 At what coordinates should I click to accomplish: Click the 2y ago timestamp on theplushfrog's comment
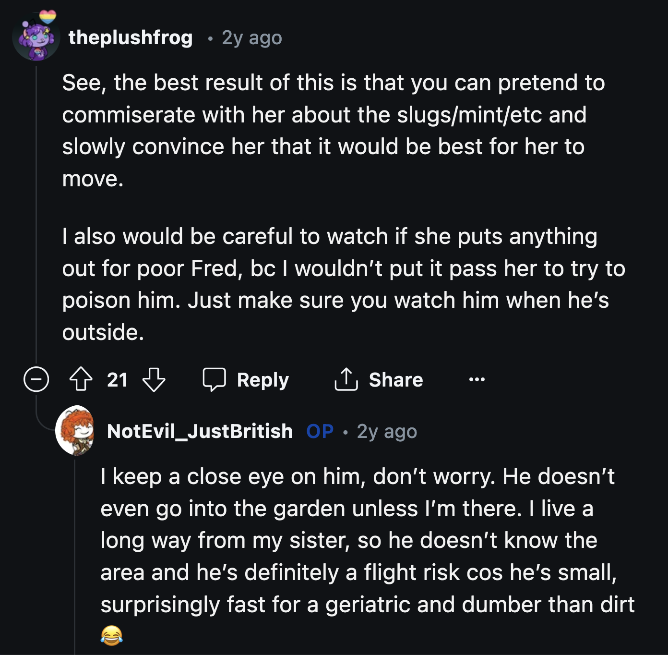(x=250, y=37)
